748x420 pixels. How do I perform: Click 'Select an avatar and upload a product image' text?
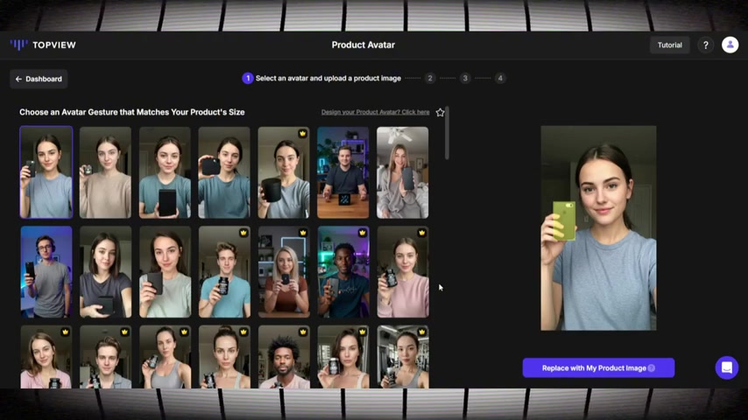point(328,78)
